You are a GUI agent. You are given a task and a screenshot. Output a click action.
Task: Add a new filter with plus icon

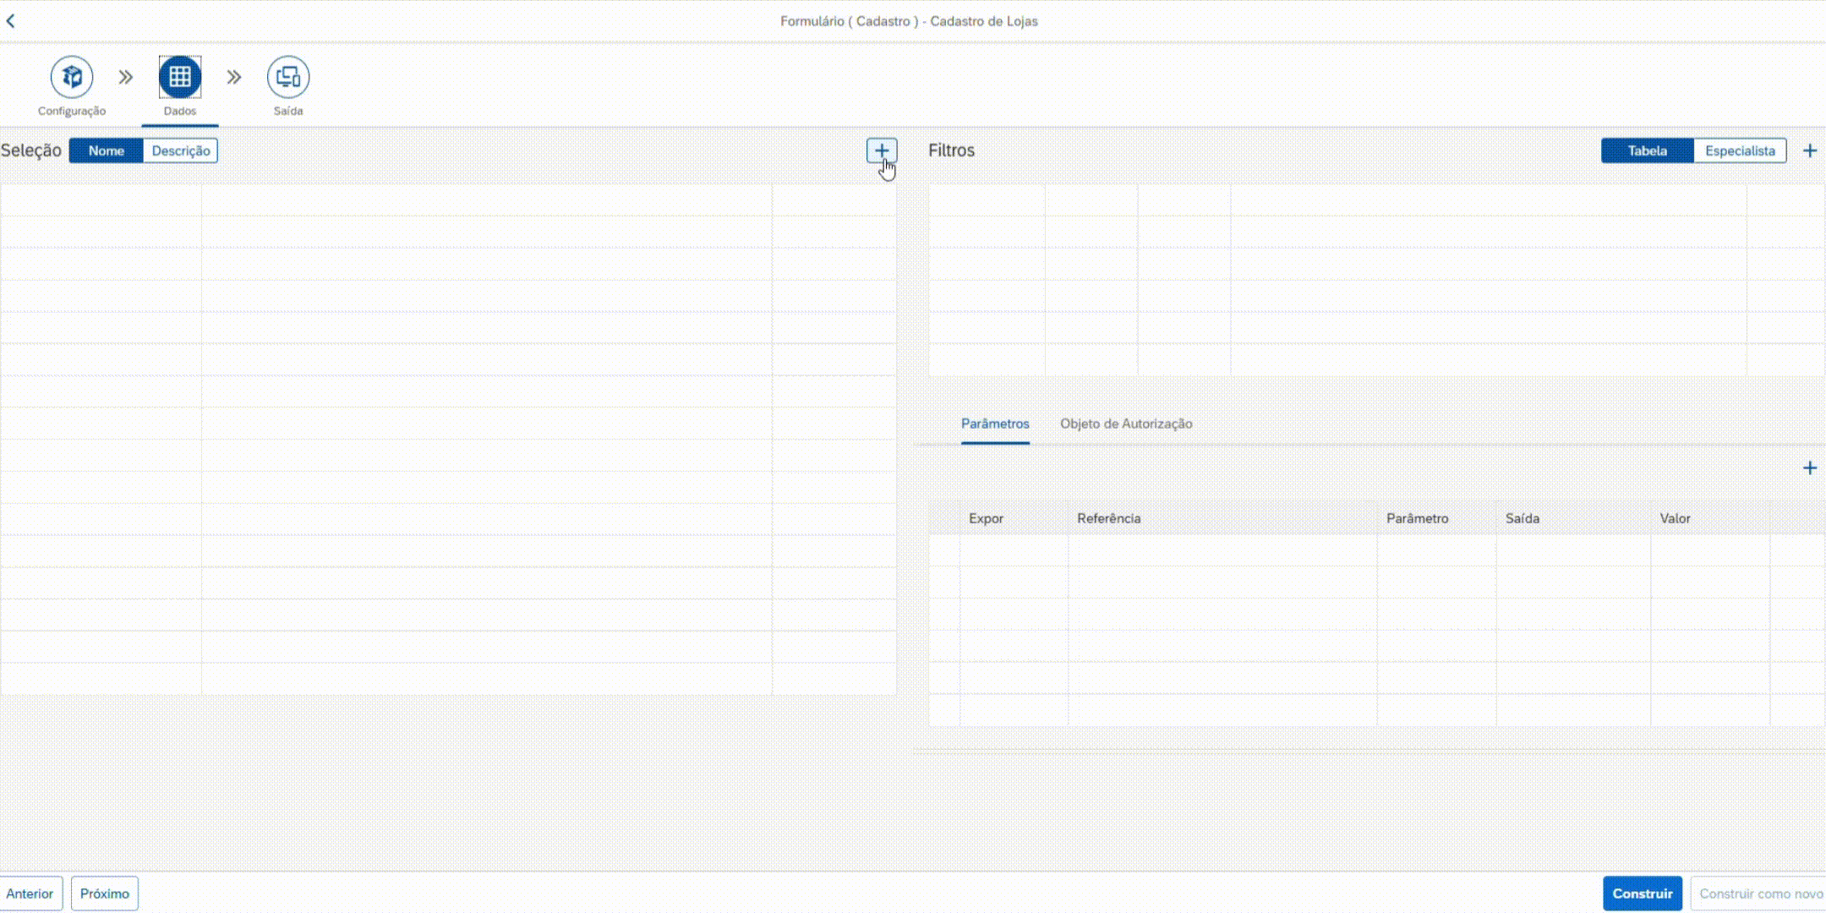(1809, 150)
